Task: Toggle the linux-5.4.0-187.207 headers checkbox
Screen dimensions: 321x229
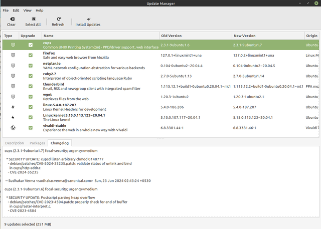Action: [x=31, y=107]
